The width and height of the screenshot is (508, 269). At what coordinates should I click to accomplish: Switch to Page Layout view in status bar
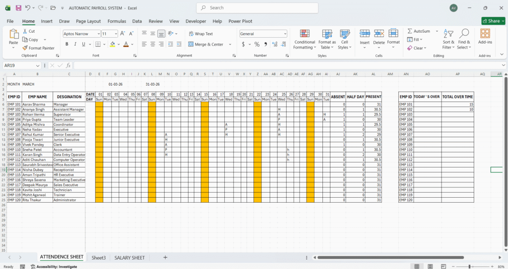(x=430, y=267)
